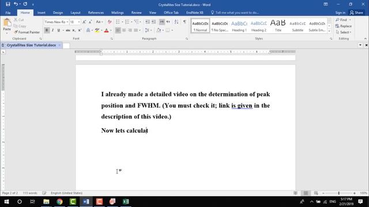This screenshot has height=207, width=369.
Task: Click the Format Painter tool
Action: click(x=27, y=32)
